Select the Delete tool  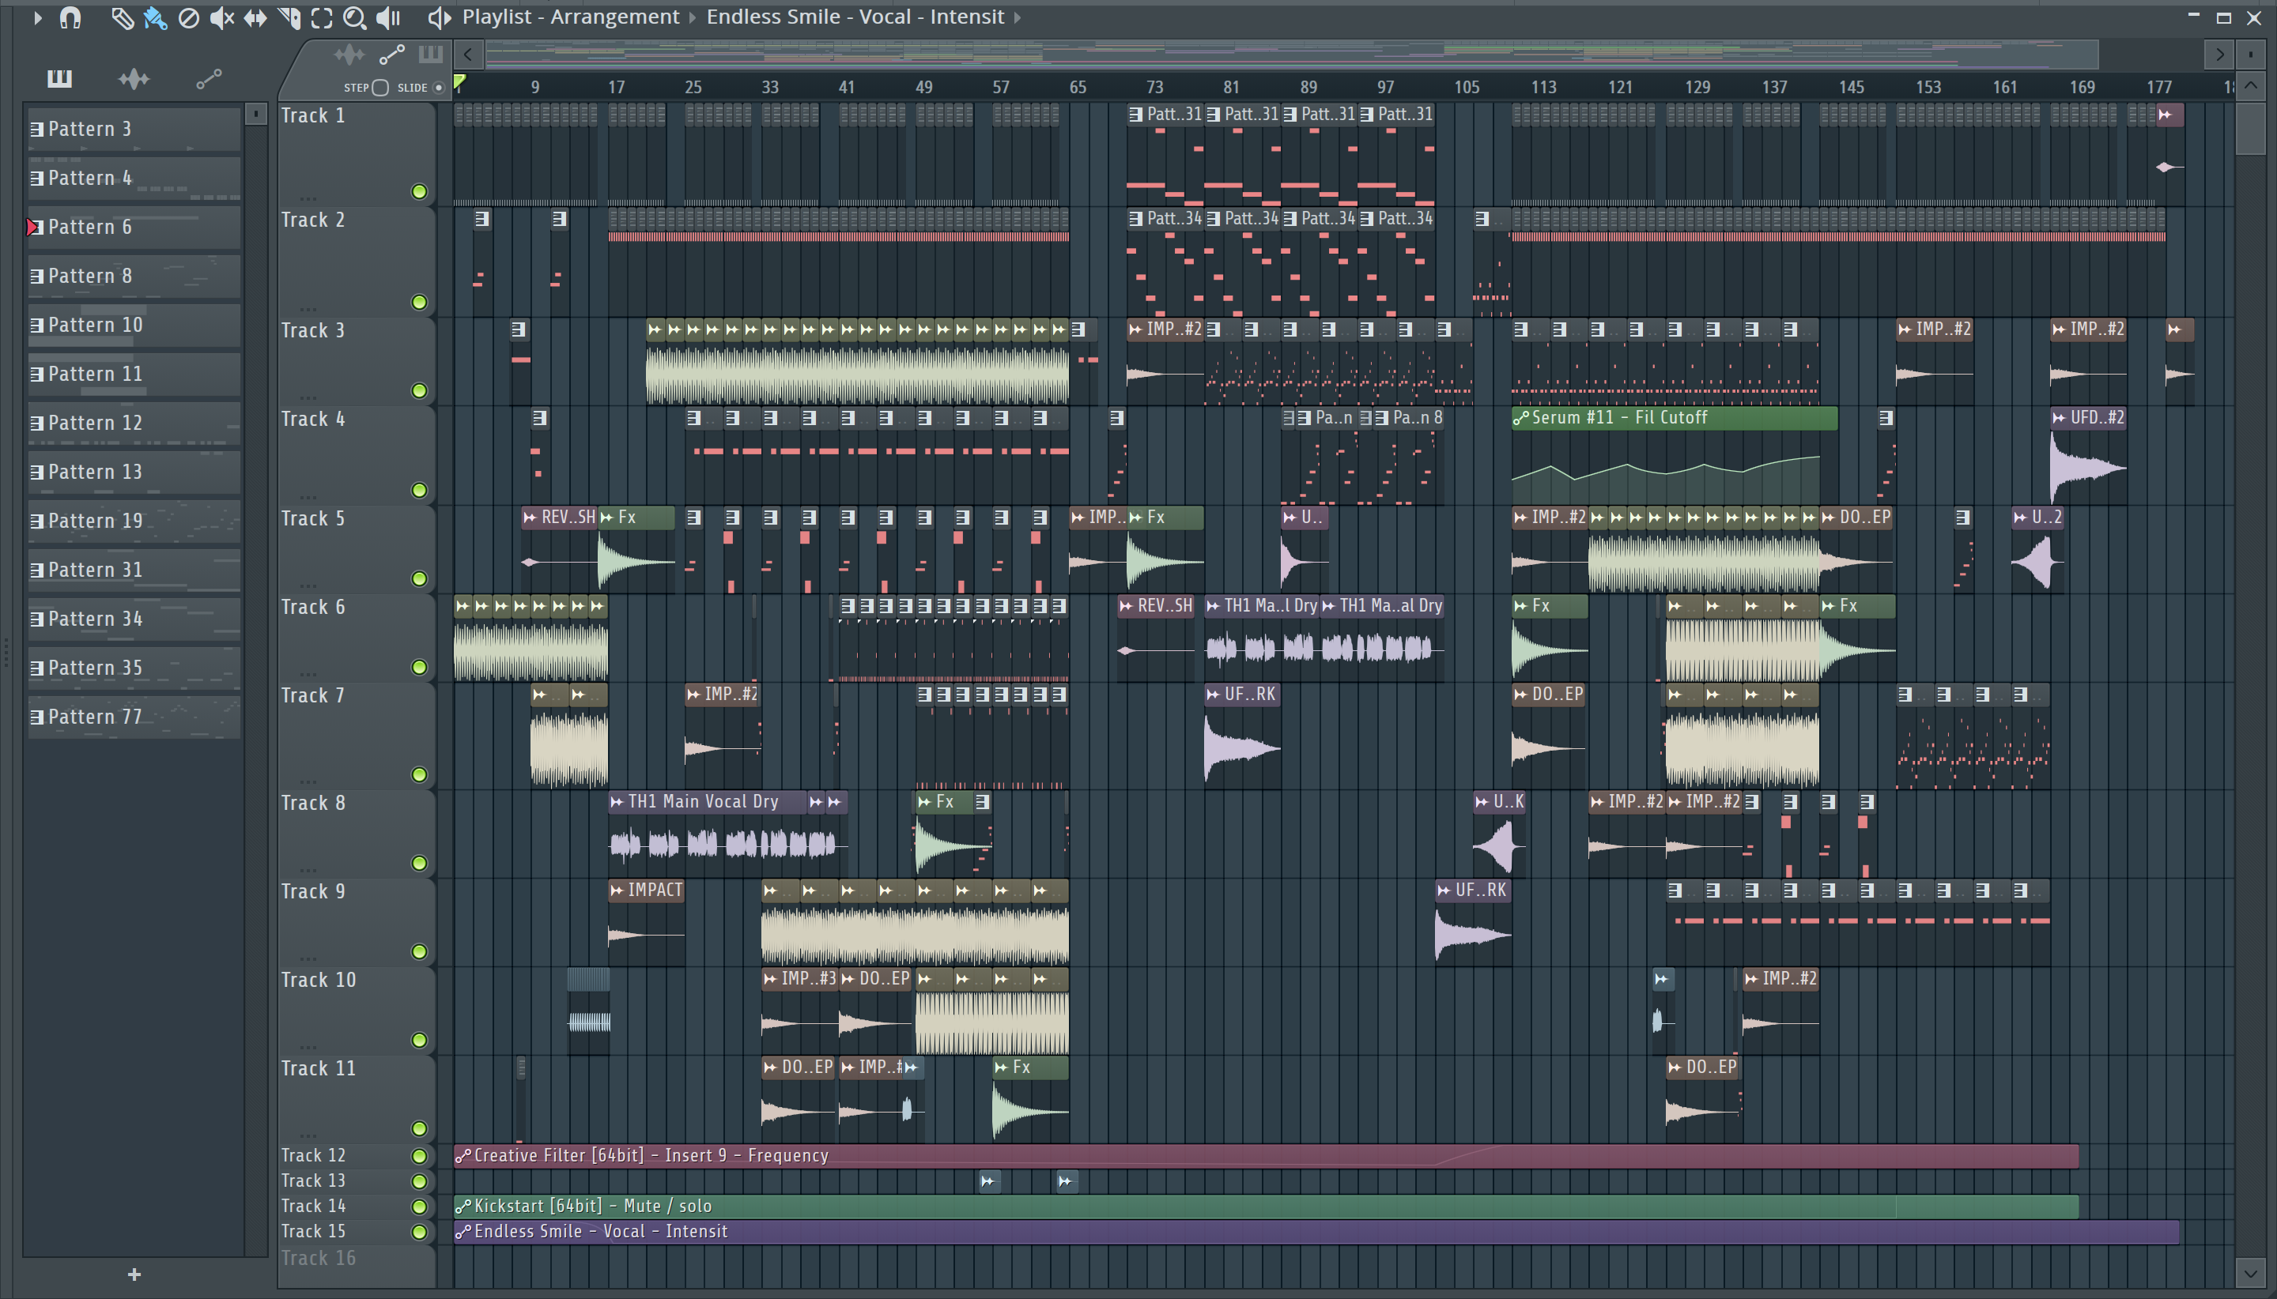[x=188, y=17]
